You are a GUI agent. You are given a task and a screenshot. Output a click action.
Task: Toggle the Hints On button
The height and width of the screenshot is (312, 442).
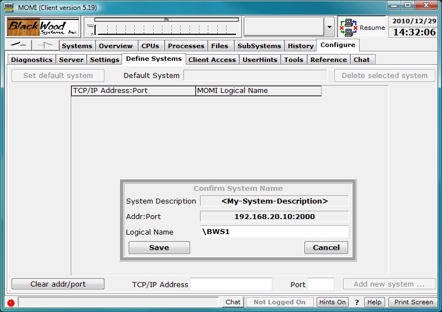[333, 302]
